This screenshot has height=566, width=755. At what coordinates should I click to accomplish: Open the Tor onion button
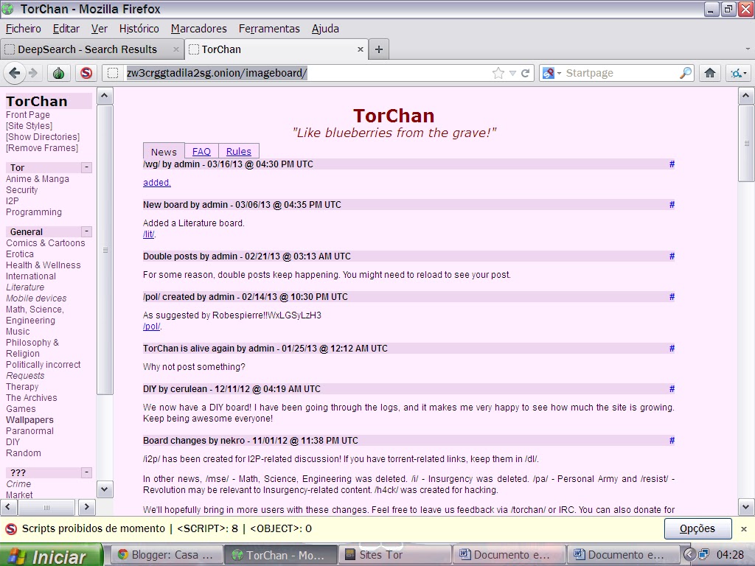click(x=59, y=73)
